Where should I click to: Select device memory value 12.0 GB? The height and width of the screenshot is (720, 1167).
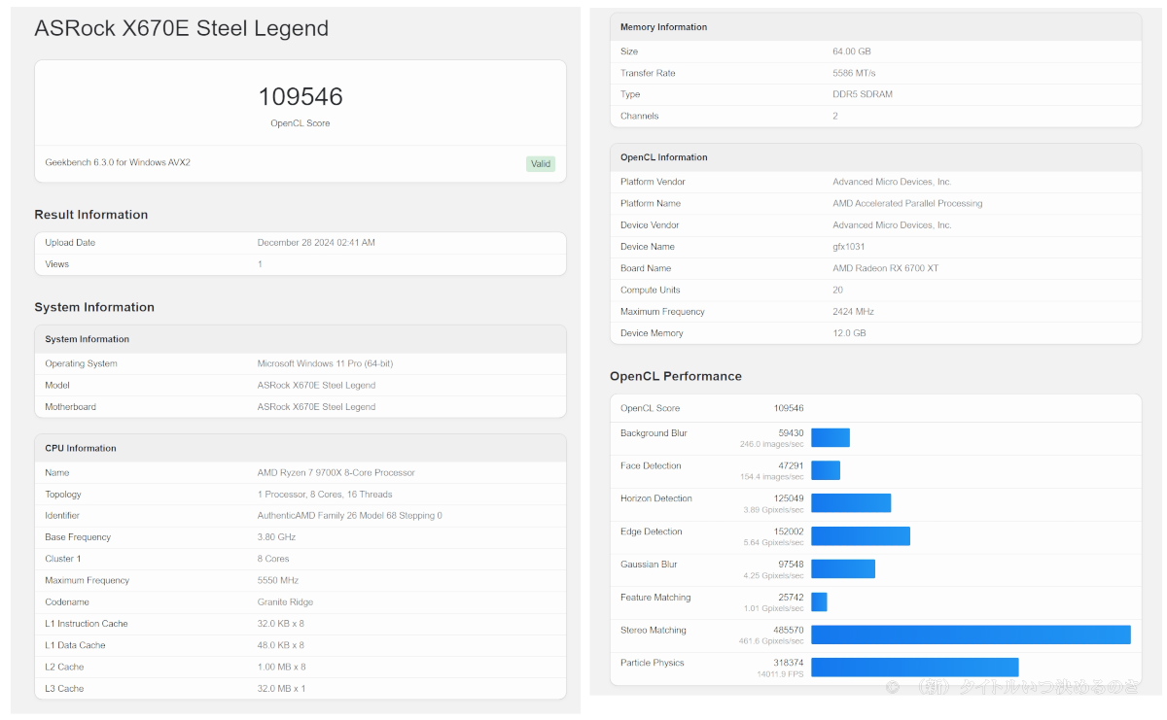pos(849,333)
